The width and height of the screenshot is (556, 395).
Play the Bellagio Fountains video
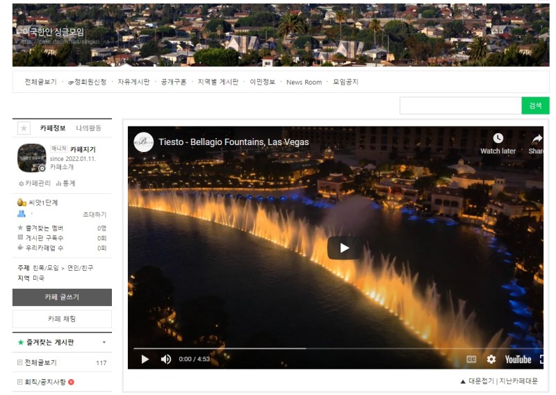[343, 248]
